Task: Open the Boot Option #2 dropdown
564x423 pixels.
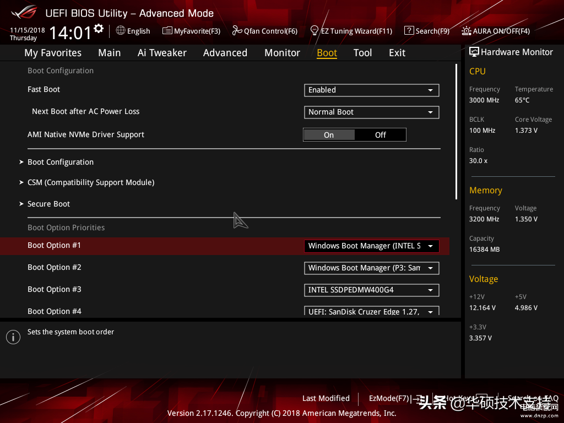Action: pos(372,268)
